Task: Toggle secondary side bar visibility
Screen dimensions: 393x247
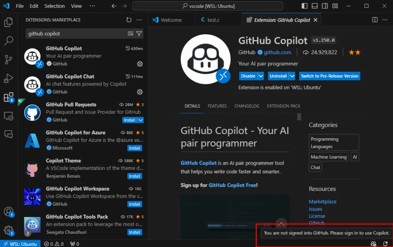Action: tap(325, 6)
